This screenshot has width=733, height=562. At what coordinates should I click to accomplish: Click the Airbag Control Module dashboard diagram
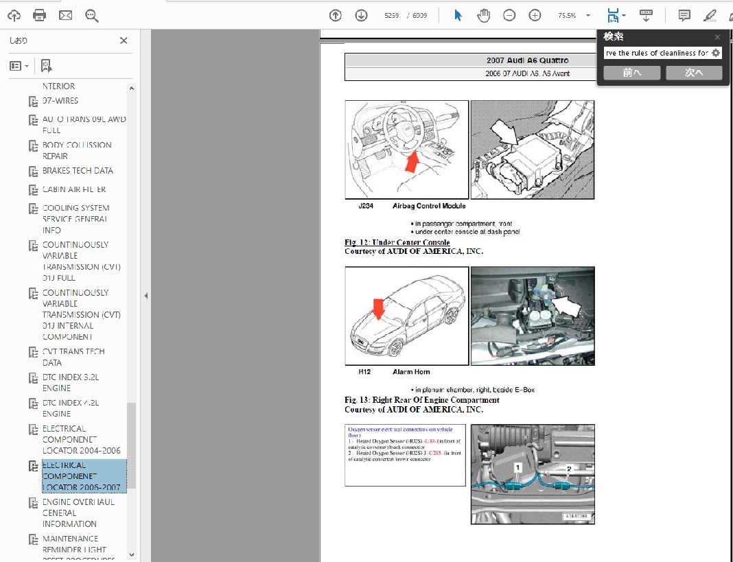click(407, 150)
